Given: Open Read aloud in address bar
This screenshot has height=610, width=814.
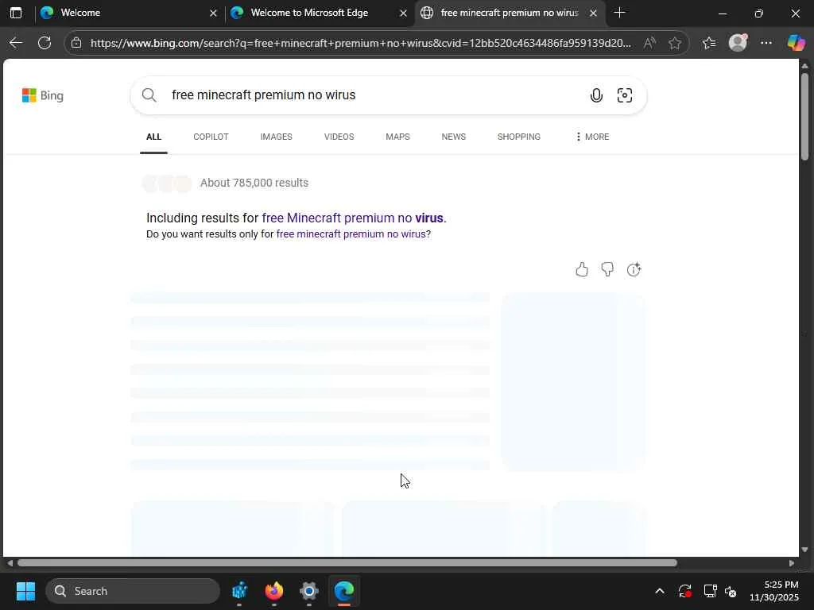Looking at the screenshot, I should [649, 43].
